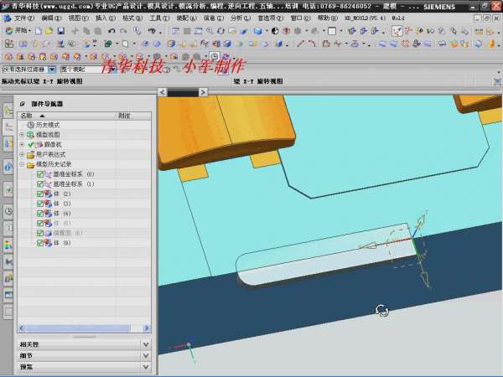Open the Assembly Navigator sidebar tab icon

coord(8,111)
